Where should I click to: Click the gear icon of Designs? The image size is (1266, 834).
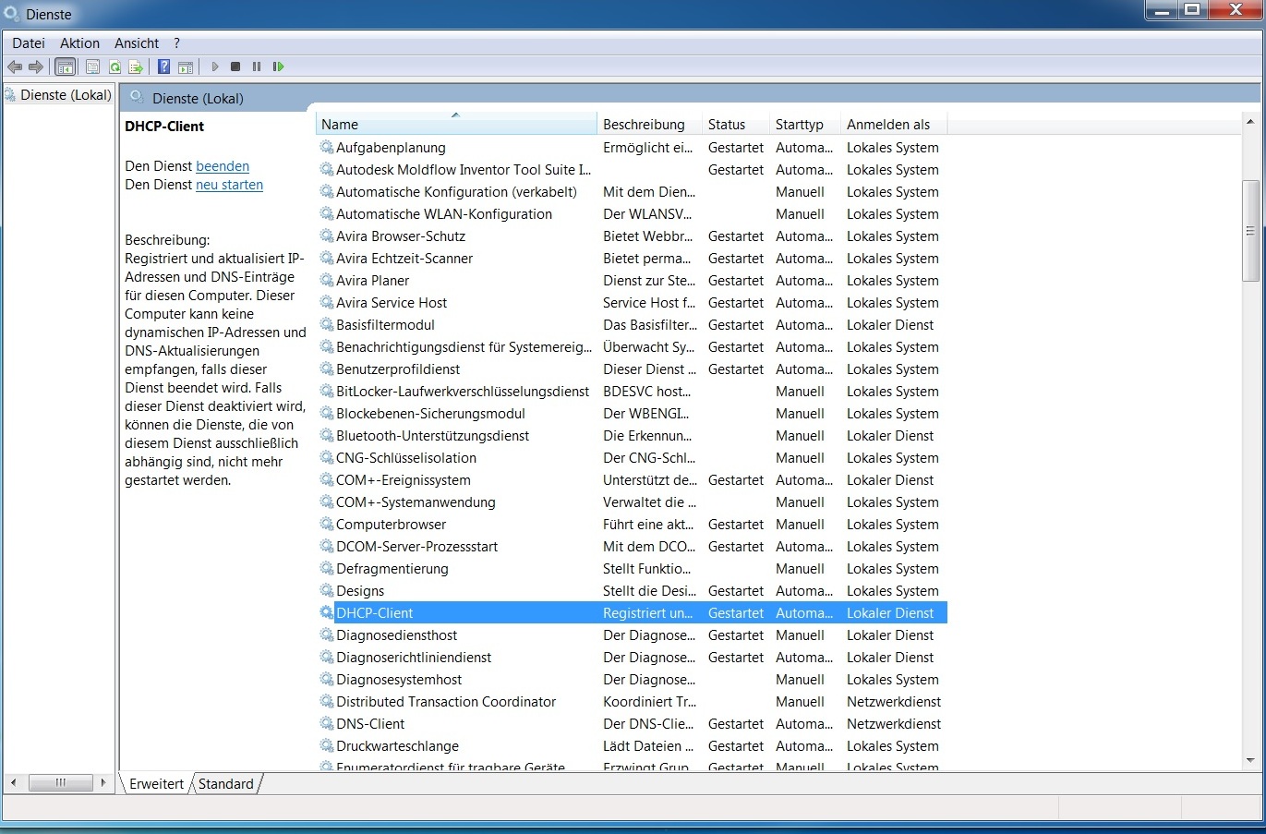pos(327,591)
